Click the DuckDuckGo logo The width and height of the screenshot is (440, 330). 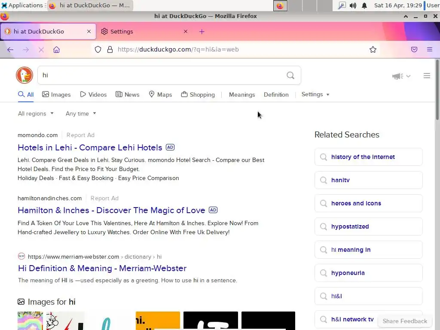click(x=24, y=75)
